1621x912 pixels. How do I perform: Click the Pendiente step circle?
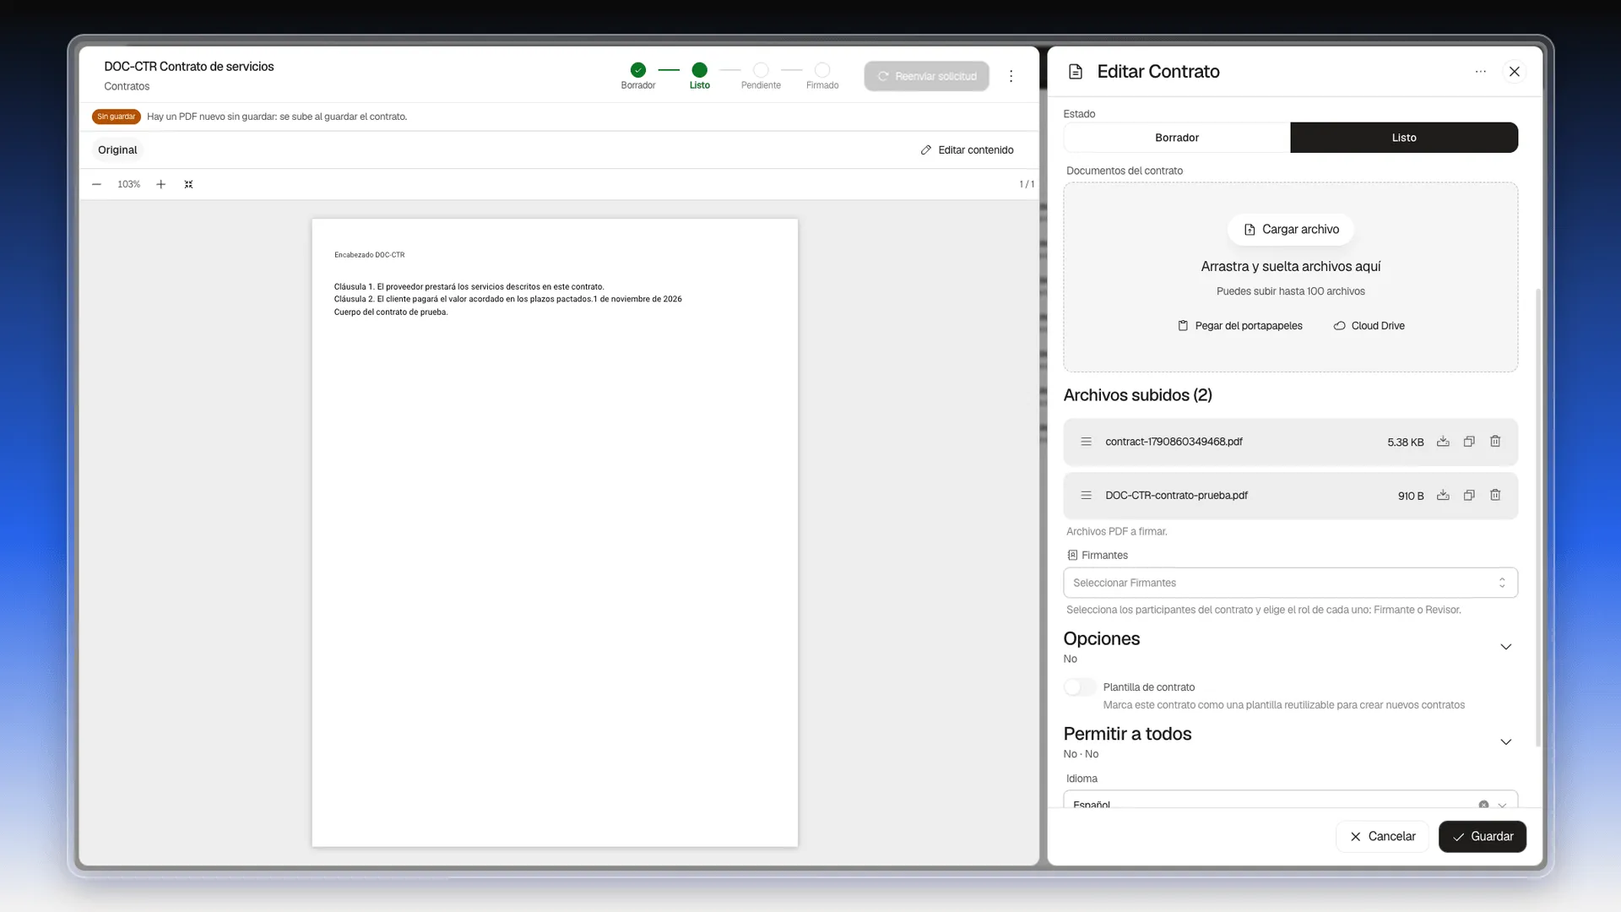click(x=761, y=70)
